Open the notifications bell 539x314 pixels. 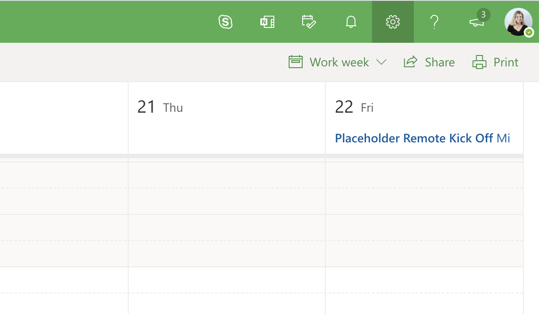tap(351, 22)
